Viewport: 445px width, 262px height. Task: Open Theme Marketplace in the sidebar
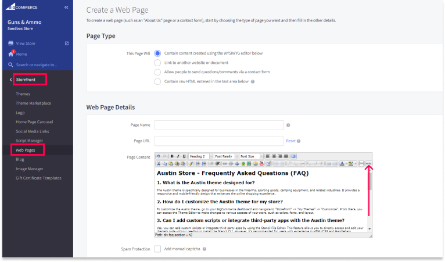[x=34, y=103]
